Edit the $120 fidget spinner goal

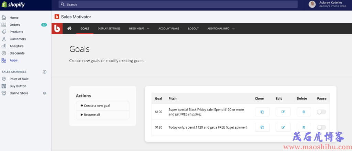(283, 127)
